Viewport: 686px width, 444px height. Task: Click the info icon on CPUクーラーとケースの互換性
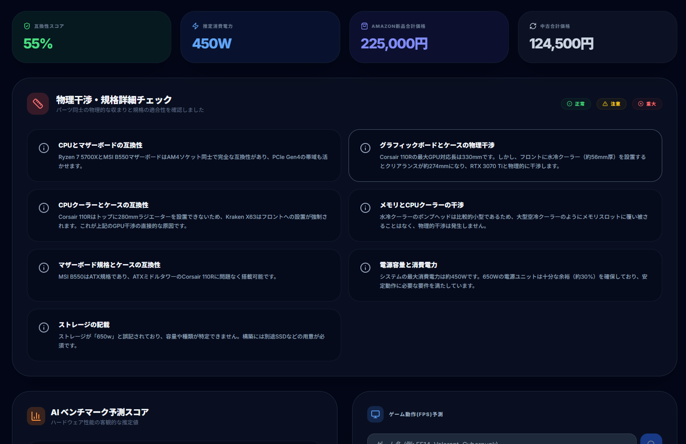click(x=44, y=208)
